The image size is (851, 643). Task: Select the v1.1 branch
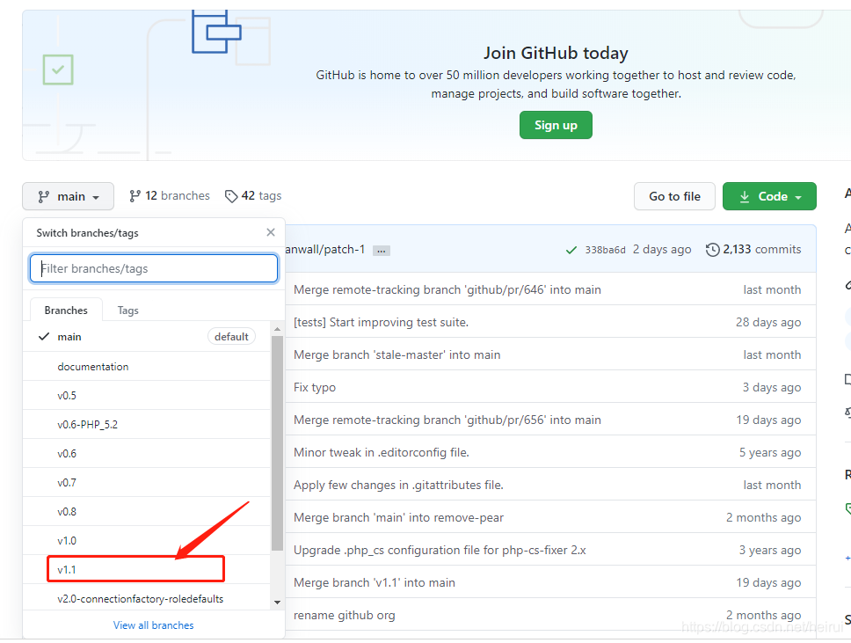(147, 570)
